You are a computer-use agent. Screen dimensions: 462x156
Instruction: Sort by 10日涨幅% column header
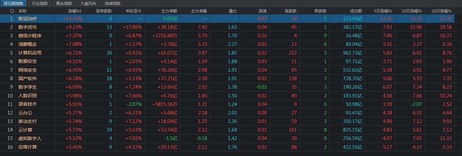pos(412,11)
